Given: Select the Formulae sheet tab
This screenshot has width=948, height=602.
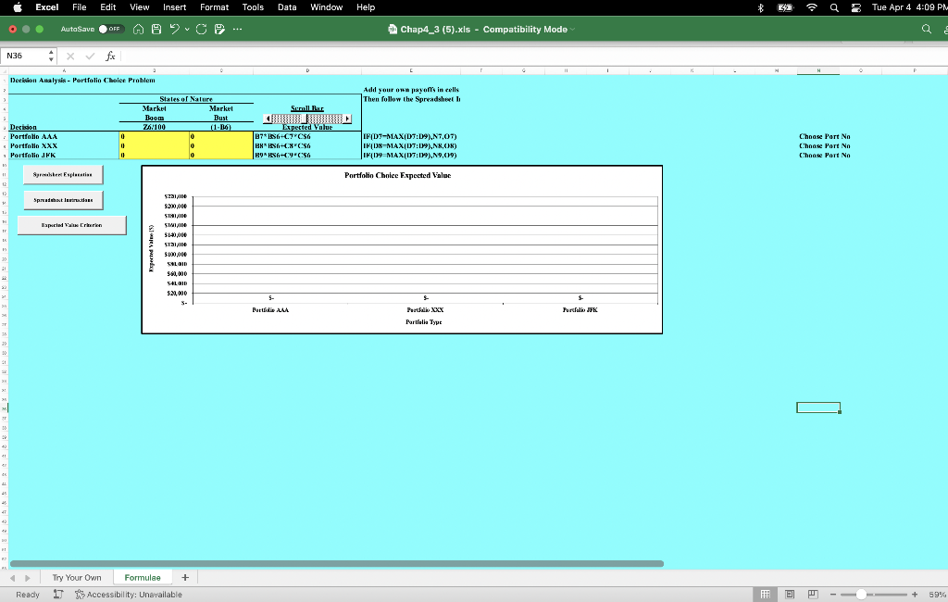Looking at the screenshot, I should click(x=143, y=578).
